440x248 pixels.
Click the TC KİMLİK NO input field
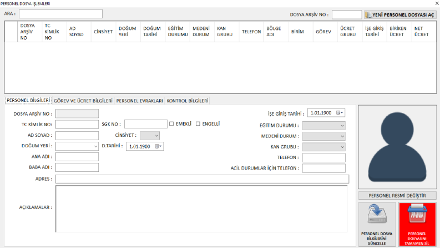coord(77,125)
